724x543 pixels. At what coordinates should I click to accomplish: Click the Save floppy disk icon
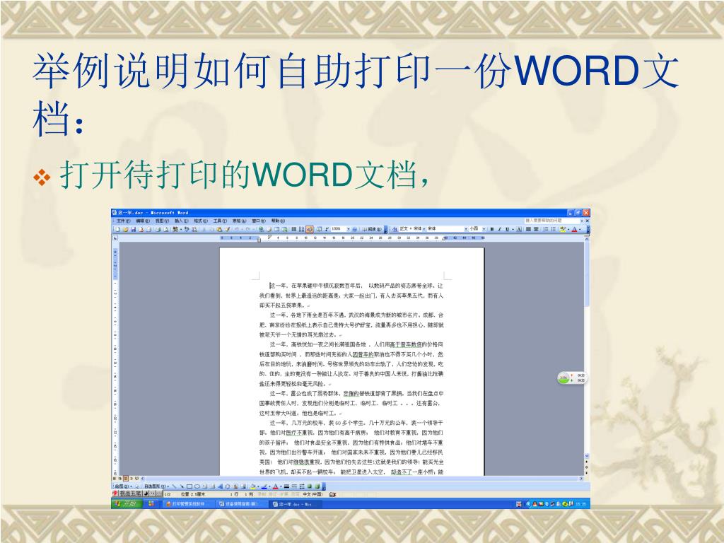[134, 229]
